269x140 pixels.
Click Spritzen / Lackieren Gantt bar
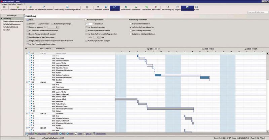point(178,75)
